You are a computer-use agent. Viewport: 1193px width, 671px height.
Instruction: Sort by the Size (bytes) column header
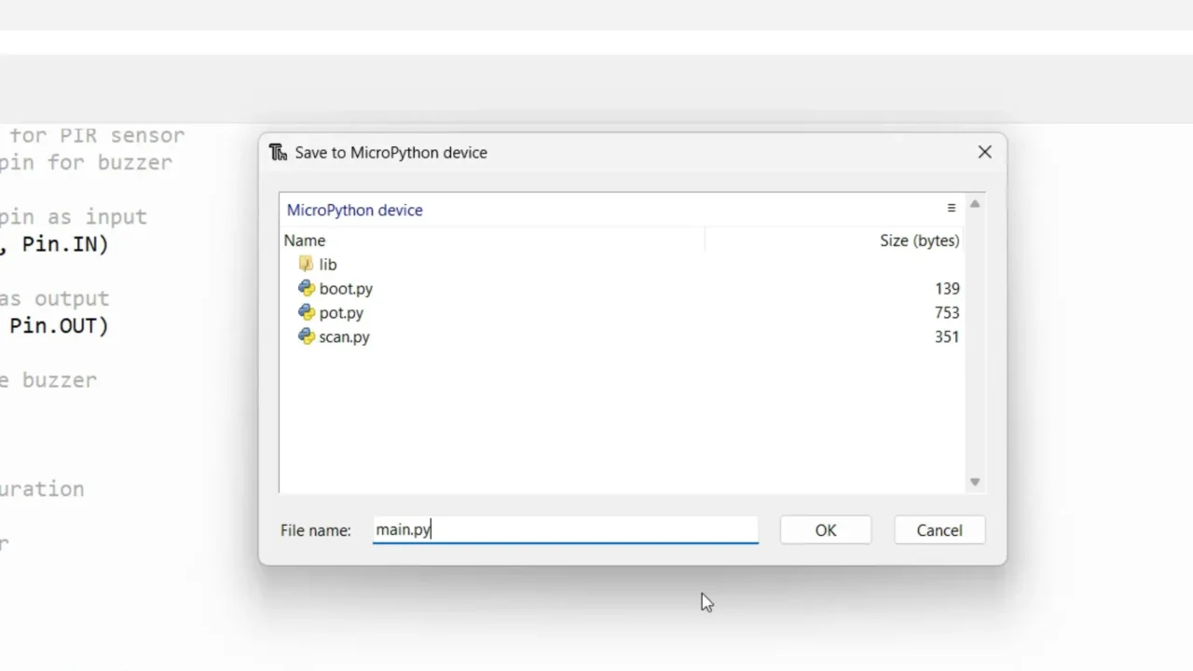click(920, 240)
